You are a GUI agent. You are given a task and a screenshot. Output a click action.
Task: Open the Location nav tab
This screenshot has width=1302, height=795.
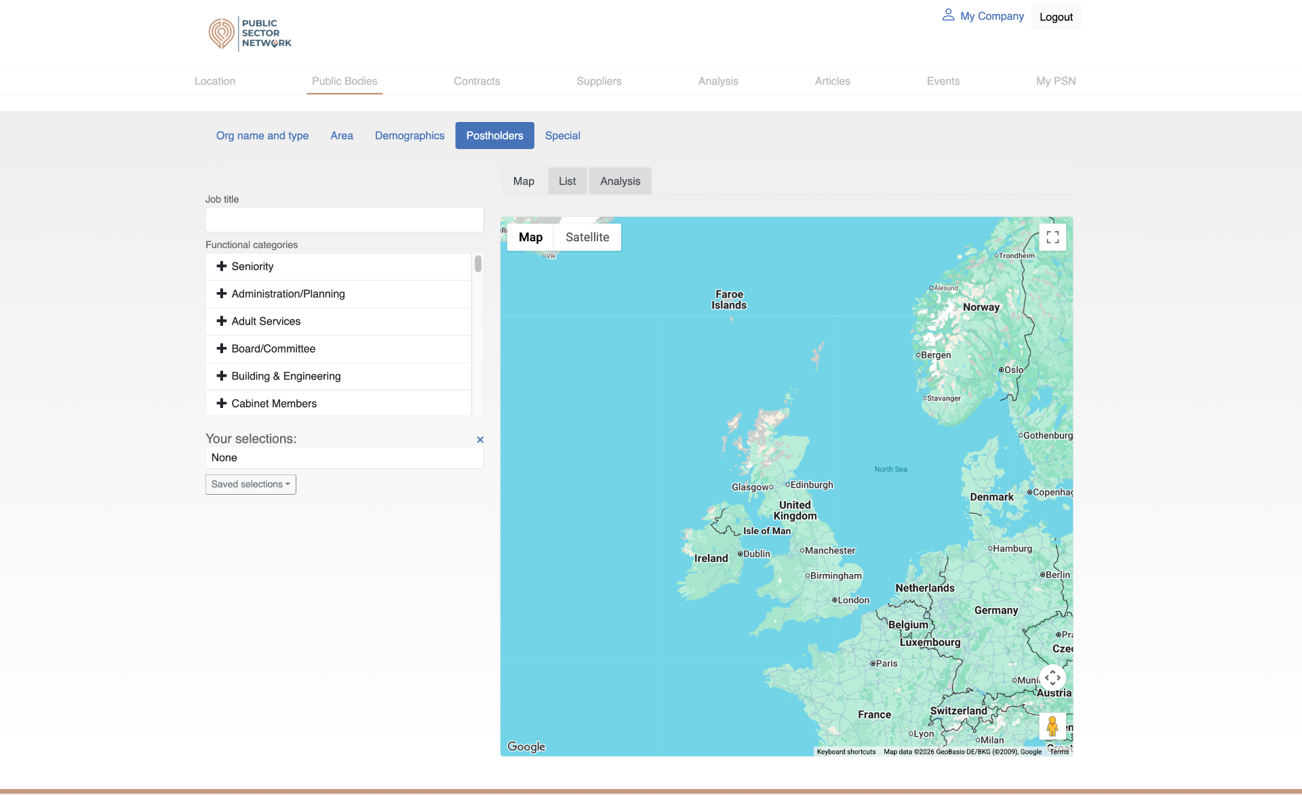(215, 81)
